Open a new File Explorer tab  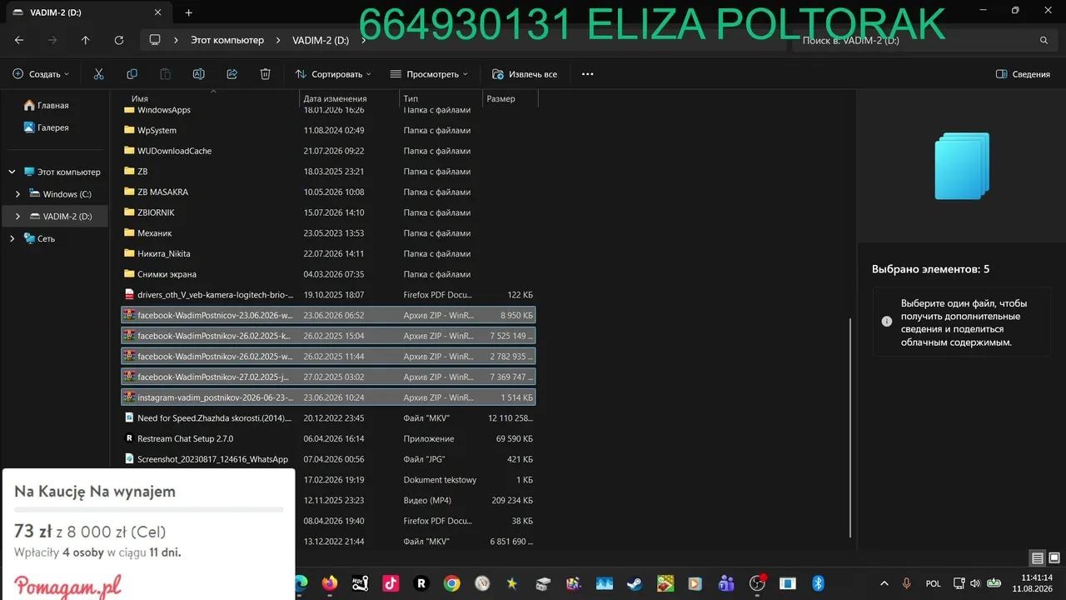tap(188, 12)
